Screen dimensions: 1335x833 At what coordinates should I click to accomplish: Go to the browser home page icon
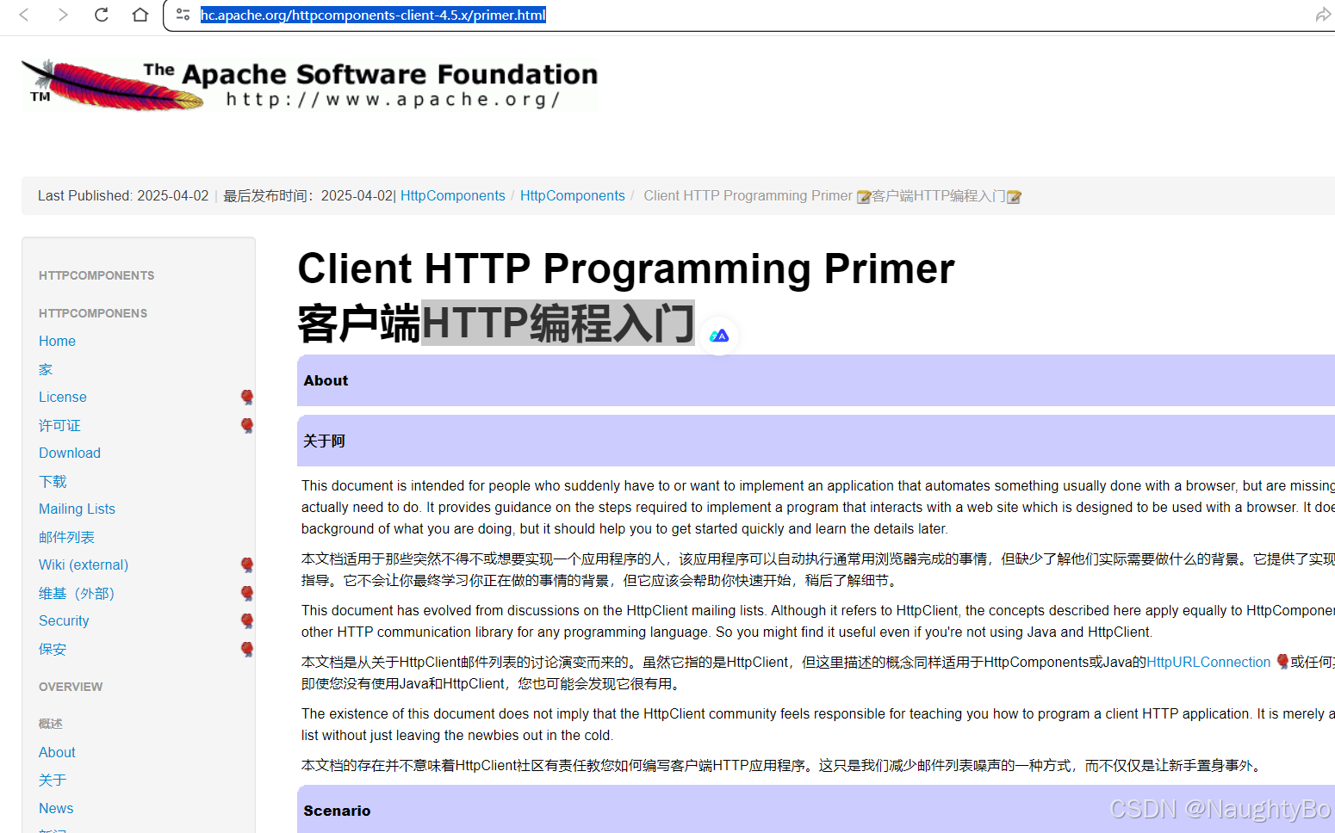pos(140,15)
